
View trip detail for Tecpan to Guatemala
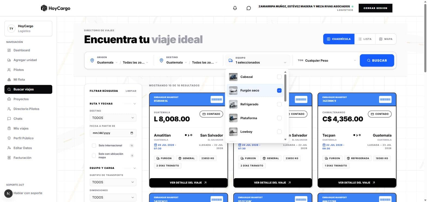357,183
